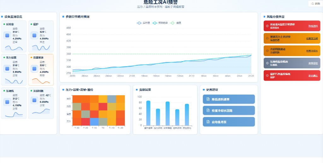Image resolution: width=323 pixels, height=163 pixels.
Task: Click the 检查冷却水 link in orange alert
Action: pyautogui.click(x=312, y=51)
